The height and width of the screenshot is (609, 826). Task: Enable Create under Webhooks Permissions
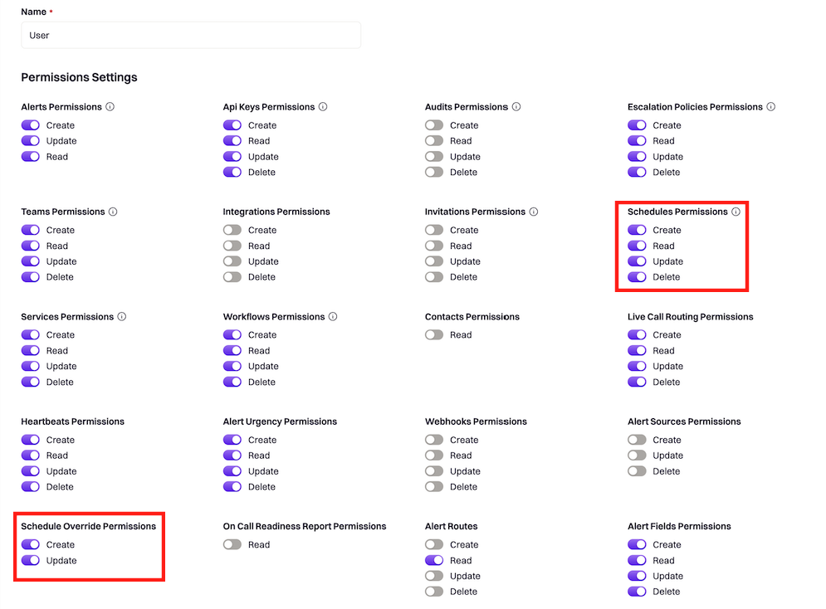(434, 440)
